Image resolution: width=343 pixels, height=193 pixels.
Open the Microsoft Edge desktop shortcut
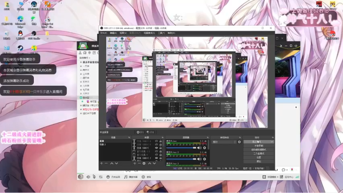[x=20, y=22]
